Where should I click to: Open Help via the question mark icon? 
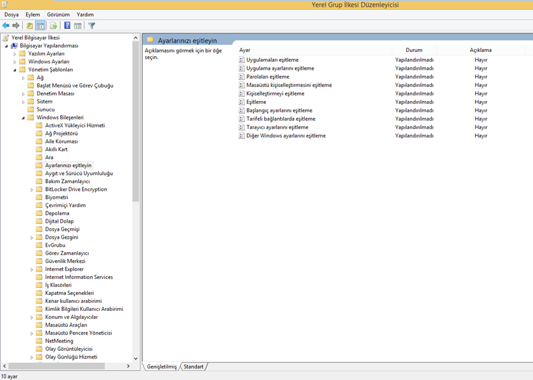67,26
